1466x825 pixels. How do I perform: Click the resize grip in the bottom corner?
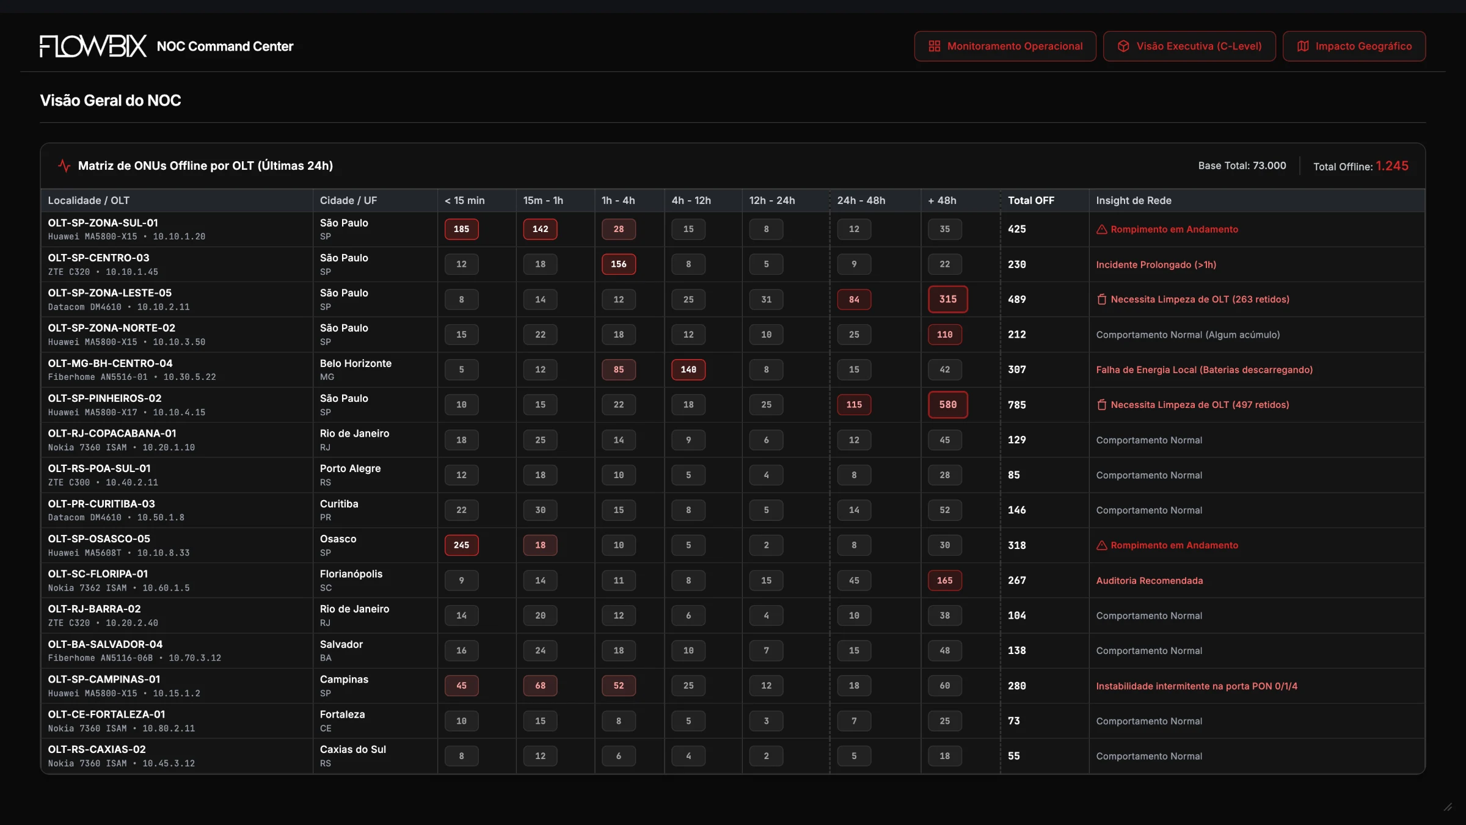[1447, 807]
